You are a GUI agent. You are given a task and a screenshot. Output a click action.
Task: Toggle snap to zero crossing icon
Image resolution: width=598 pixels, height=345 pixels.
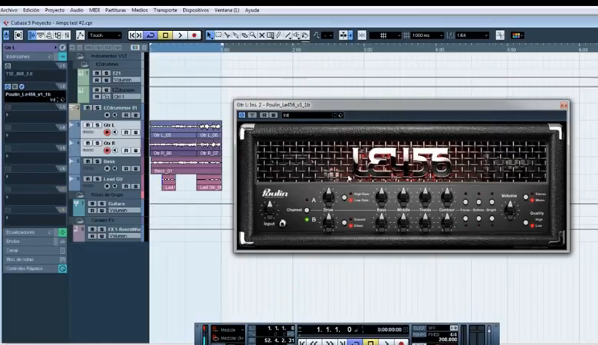coord(500,36)
